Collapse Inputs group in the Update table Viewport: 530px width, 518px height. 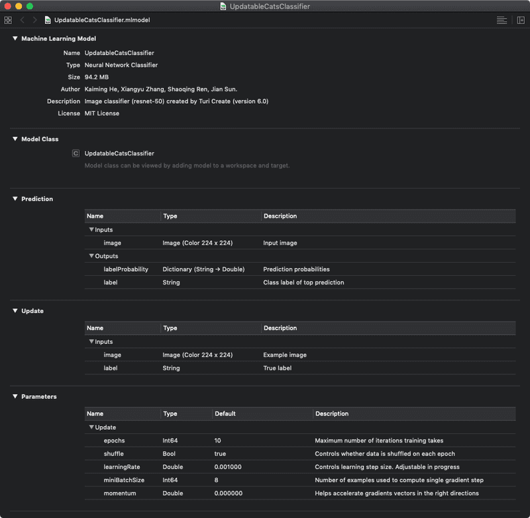tap(91, 342)
